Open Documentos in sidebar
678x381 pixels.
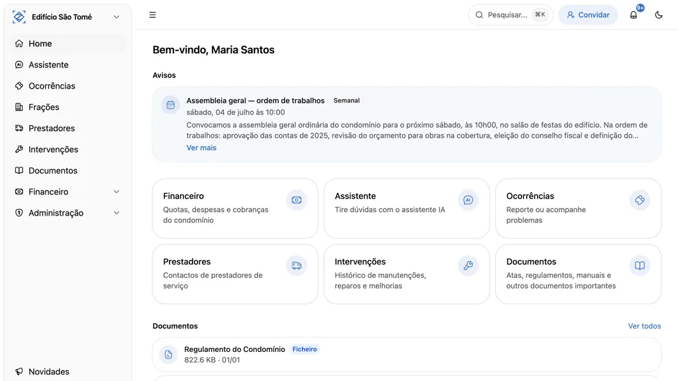pos(68,171)
